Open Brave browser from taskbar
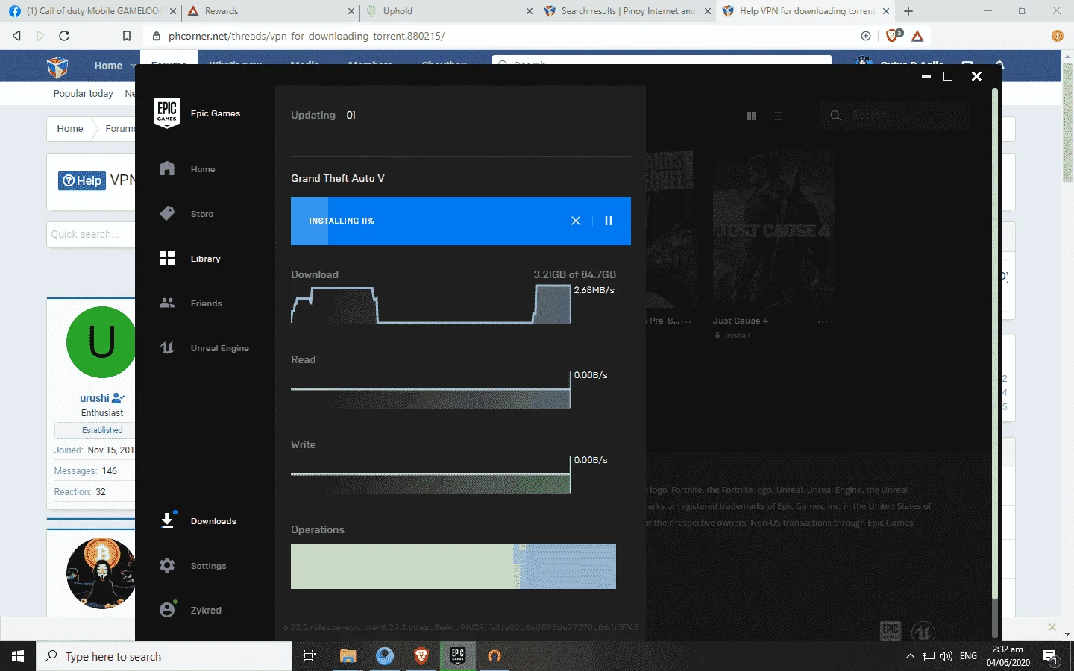The width and height of the screenshot is (1074, 671). (x=421, y=656)
